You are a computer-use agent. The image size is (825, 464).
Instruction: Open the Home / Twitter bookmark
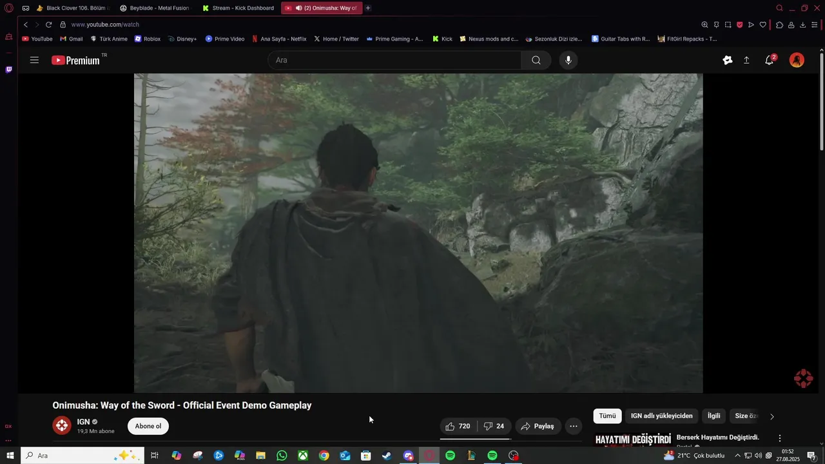coord(336,39)
